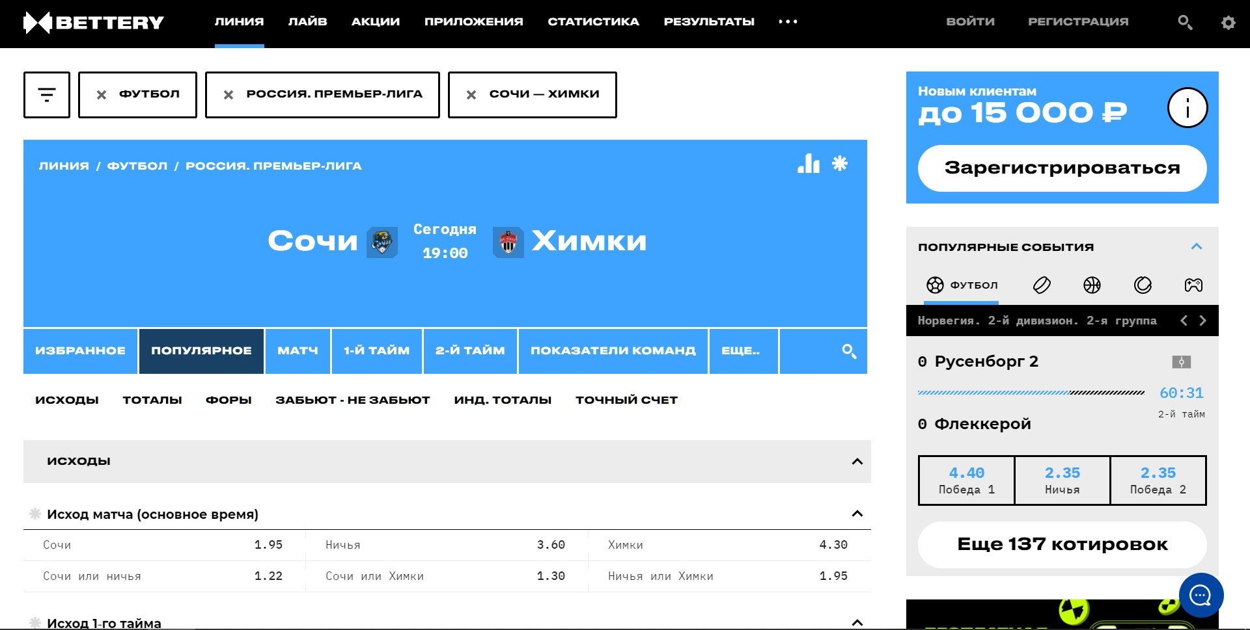This screenshot has width=1250, height=630.
Task: Select the Футбол popular events tab
Action: click(x=962, y=285)
